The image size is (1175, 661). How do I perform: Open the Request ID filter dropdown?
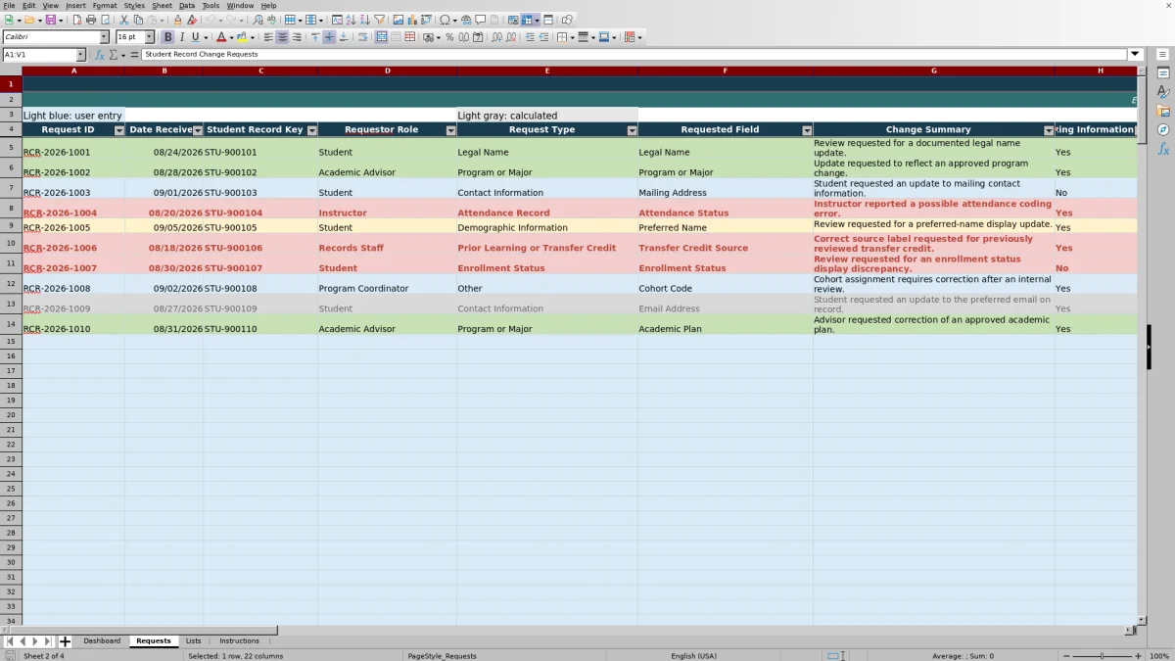coord(119,130)
